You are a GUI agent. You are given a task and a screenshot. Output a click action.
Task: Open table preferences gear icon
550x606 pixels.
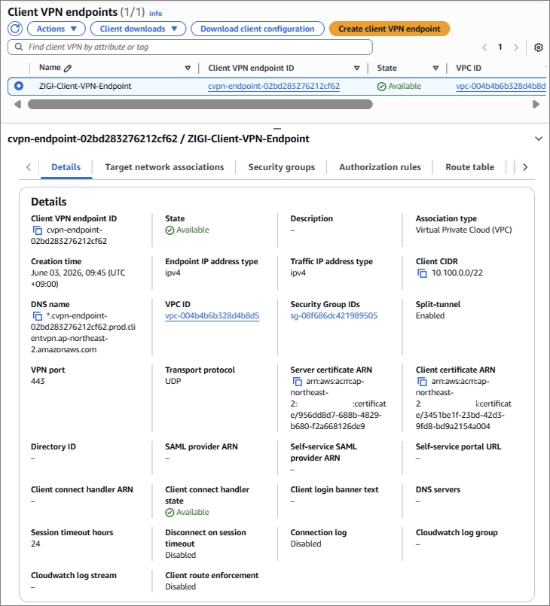[x=539, y=47]
